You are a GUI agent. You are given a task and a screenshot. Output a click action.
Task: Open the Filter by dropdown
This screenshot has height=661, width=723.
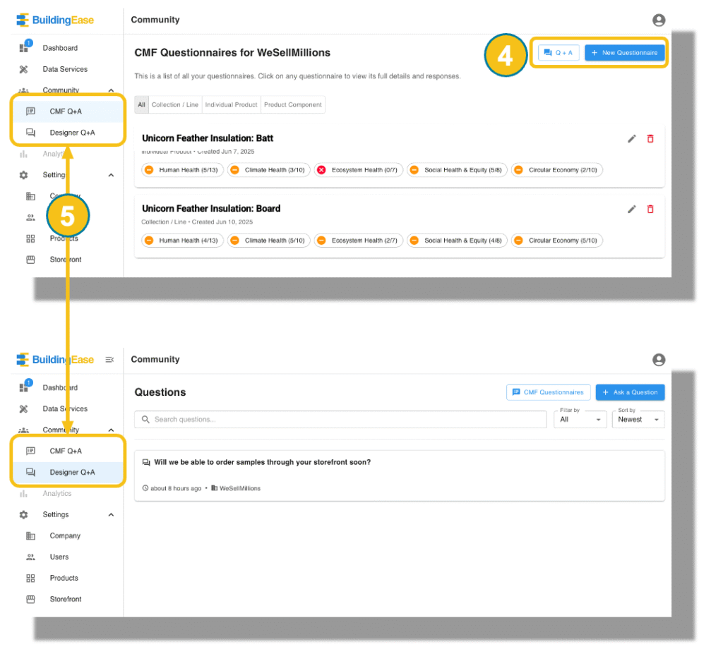(580, 419)
